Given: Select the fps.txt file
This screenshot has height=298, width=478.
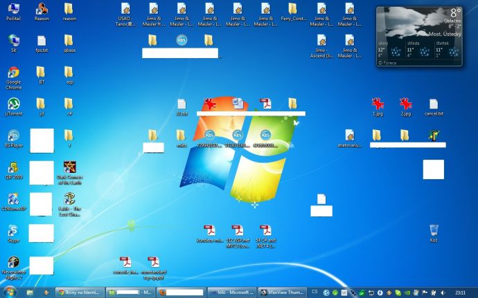Looking at the screenshot, I should pos(42,44).
